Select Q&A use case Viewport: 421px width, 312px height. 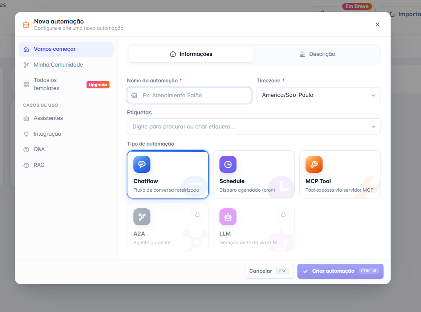click(66, 149)
